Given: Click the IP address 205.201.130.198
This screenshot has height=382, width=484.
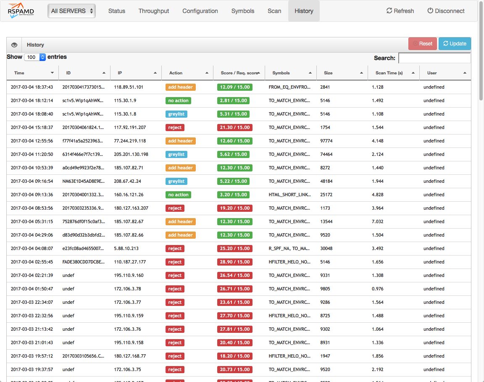Looking at the screenshot, I should [131, 154].
